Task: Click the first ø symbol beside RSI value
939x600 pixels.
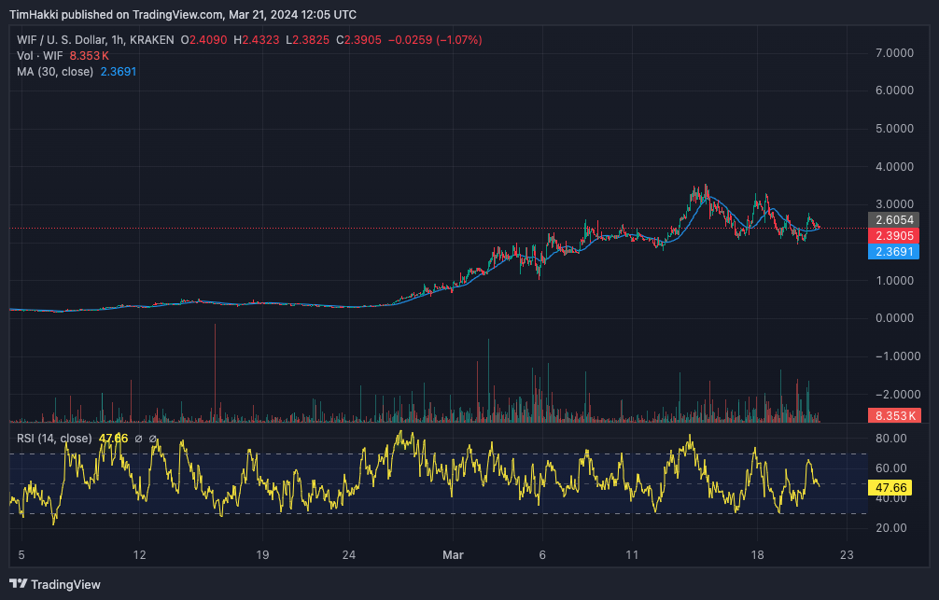Action: click(x=138, y=439)
